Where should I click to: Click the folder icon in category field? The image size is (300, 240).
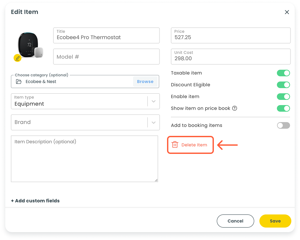[19, 82]
